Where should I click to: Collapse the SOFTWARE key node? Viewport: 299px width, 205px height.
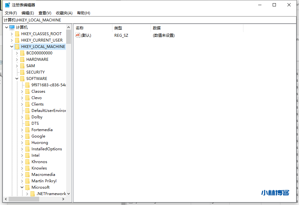click(x=17, y=79)
